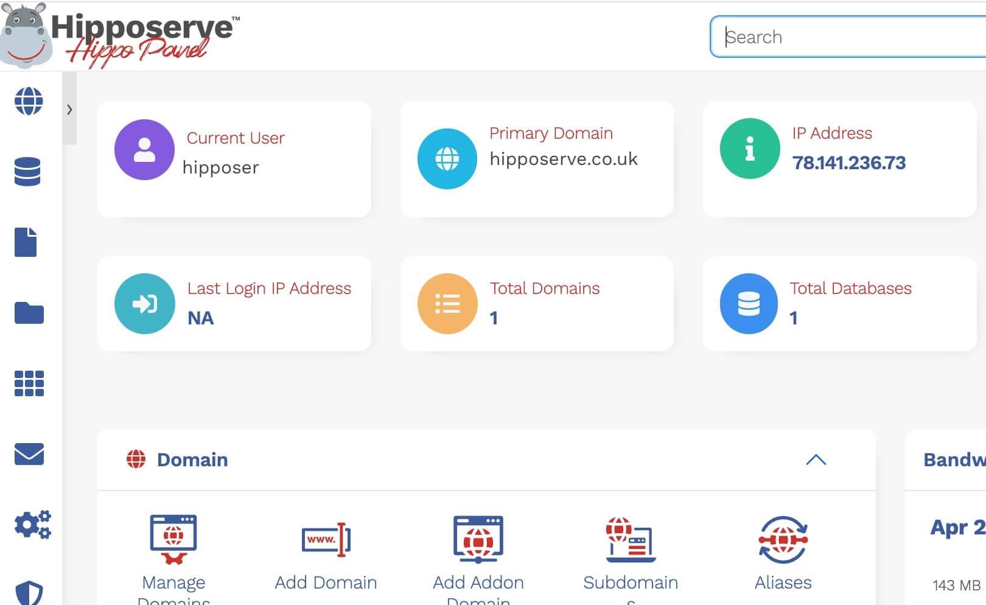The width and height of the screenshot is (986, 605).
Task: Click the Hipposerve Hippo Panel logo
Action: (x=122, y=35)
